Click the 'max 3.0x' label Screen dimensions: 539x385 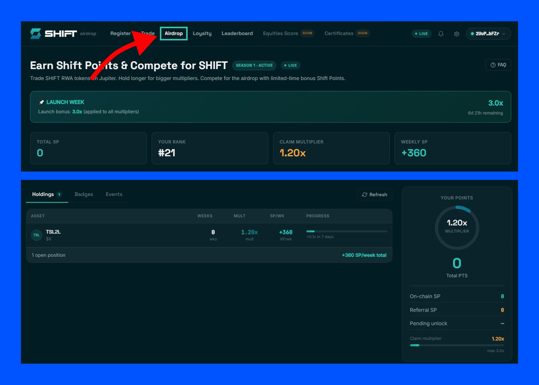(x=495, y=351)
